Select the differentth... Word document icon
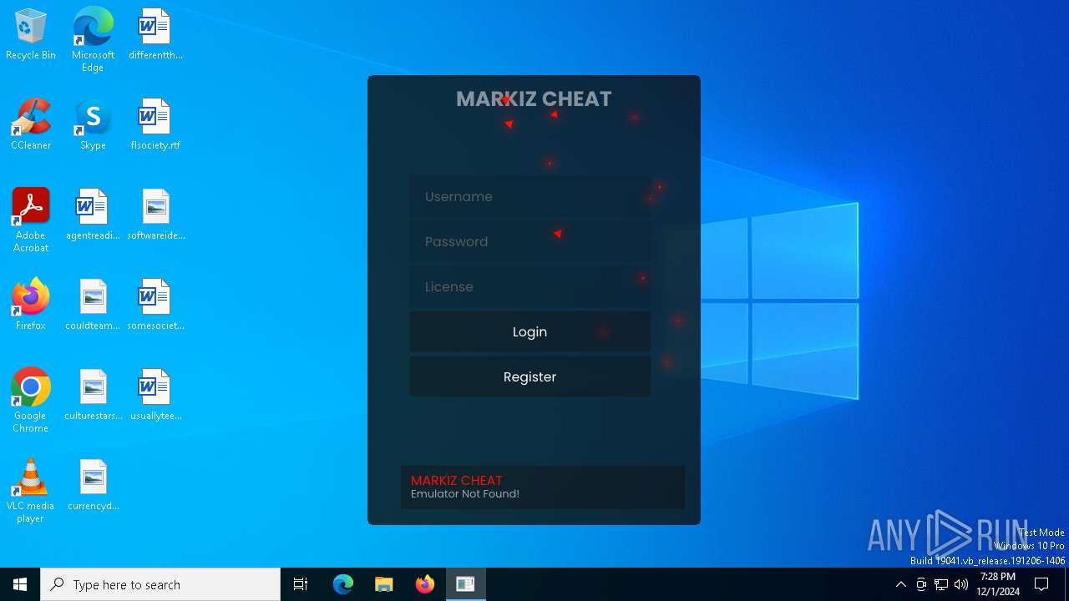Image resolution: width=1069 pixels, height=601 pixels. coord(155,35)
